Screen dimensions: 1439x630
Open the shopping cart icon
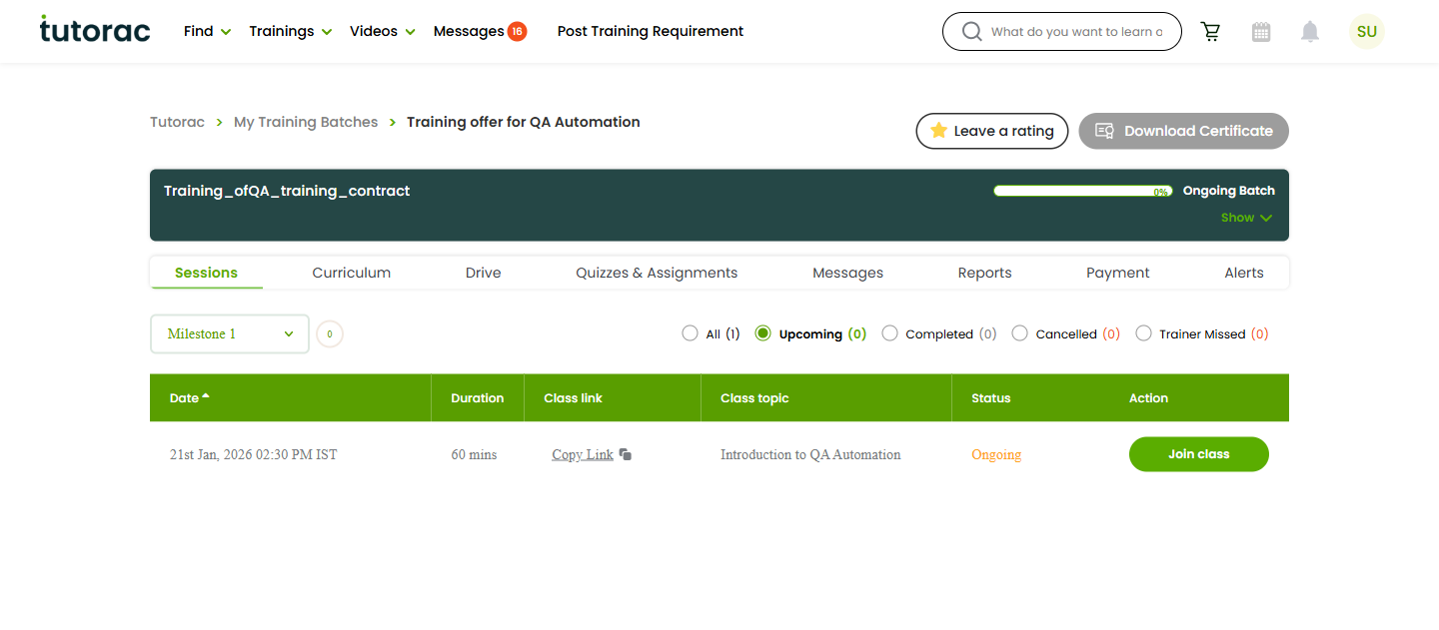pos(1211,32)
